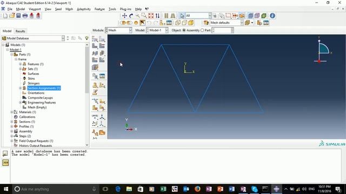Switch to the Model tab
The image size is (346, 194).
(7, 31)
